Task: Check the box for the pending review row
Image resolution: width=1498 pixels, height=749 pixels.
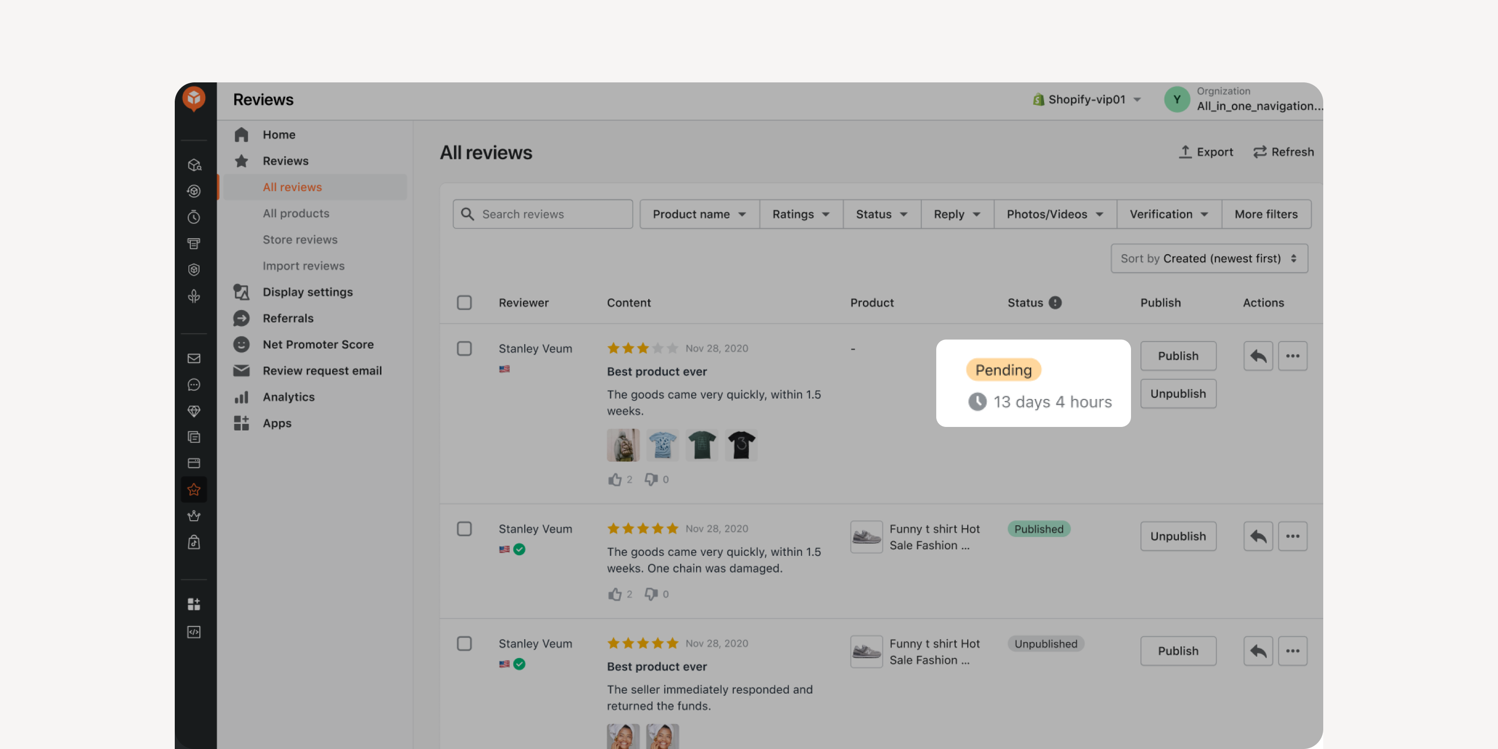Action: coord(464,349)
